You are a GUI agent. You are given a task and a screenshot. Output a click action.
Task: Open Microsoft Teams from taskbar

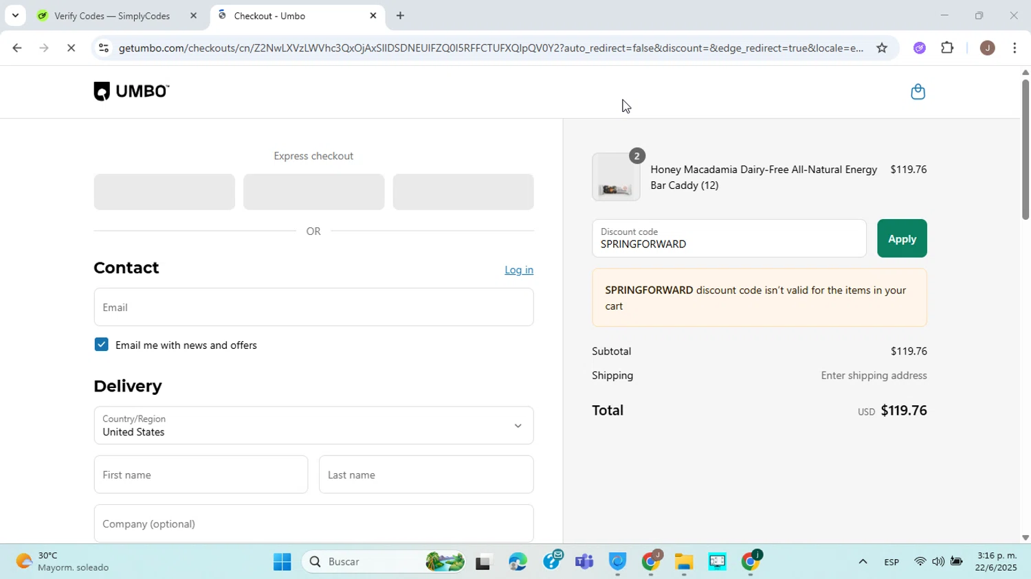(584, 563)
